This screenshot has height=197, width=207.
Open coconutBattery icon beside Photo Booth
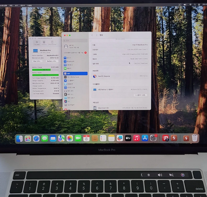(x=174, y=138)
